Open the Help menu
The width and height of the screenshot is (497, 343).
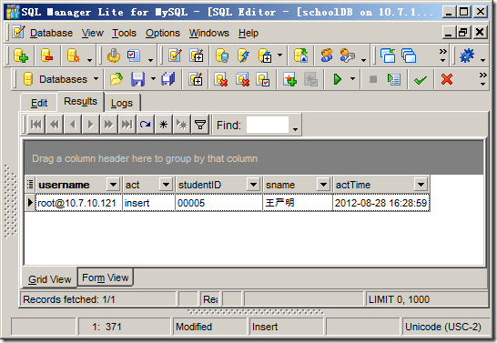(248, 33)
